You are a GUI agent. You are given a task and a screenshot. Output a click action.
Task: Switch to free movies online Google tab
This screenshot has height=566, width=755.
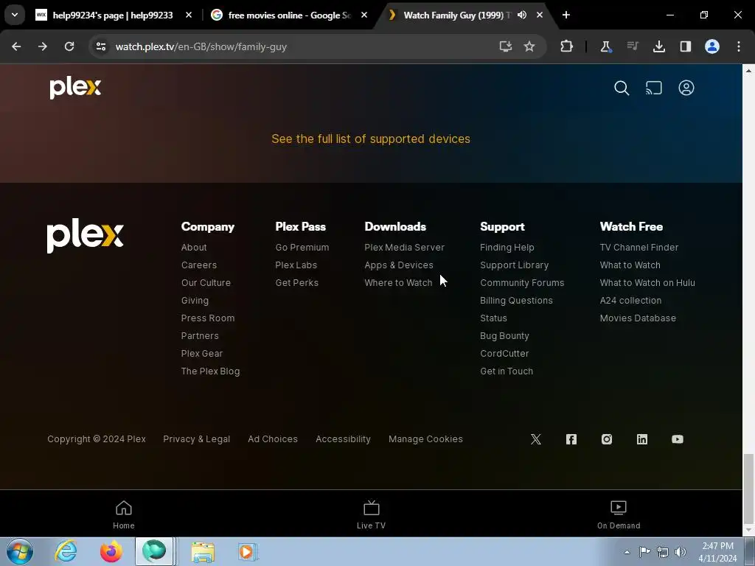coord(289,15)
